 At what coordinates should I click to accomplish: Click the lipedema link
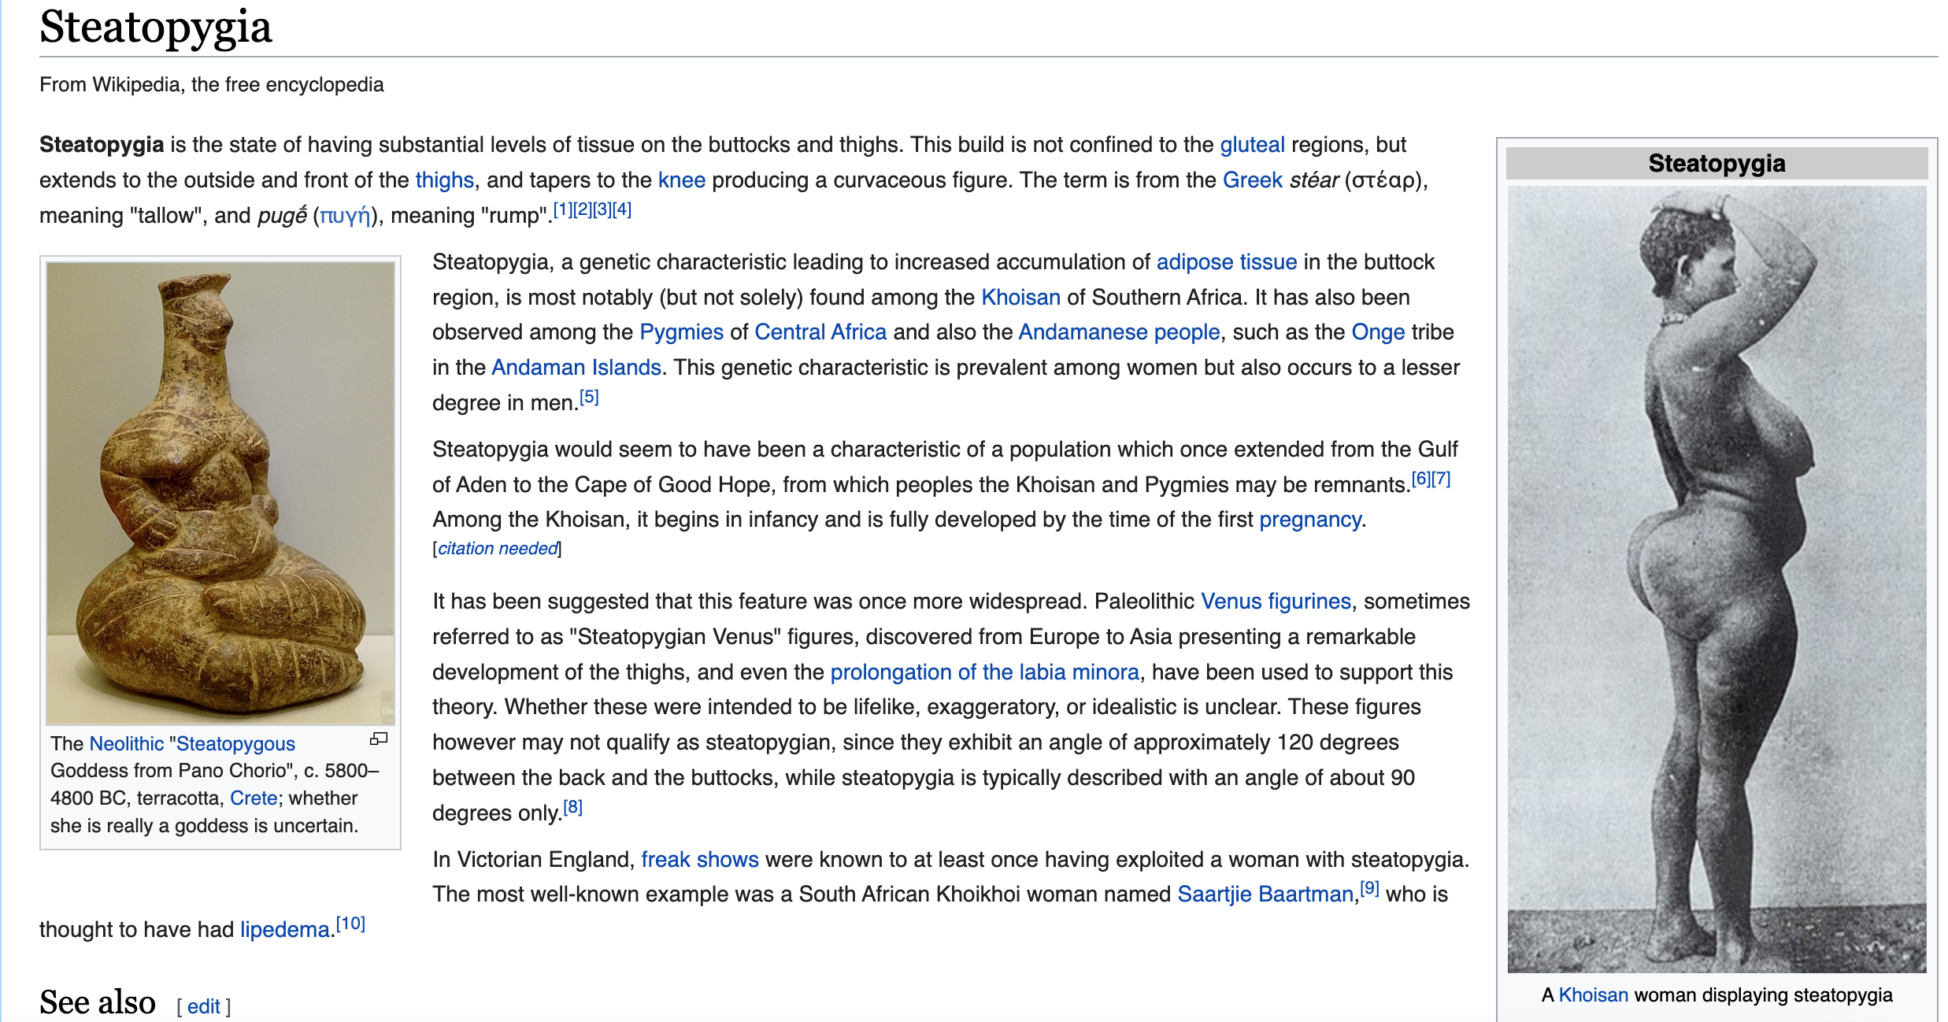point(285,930)
